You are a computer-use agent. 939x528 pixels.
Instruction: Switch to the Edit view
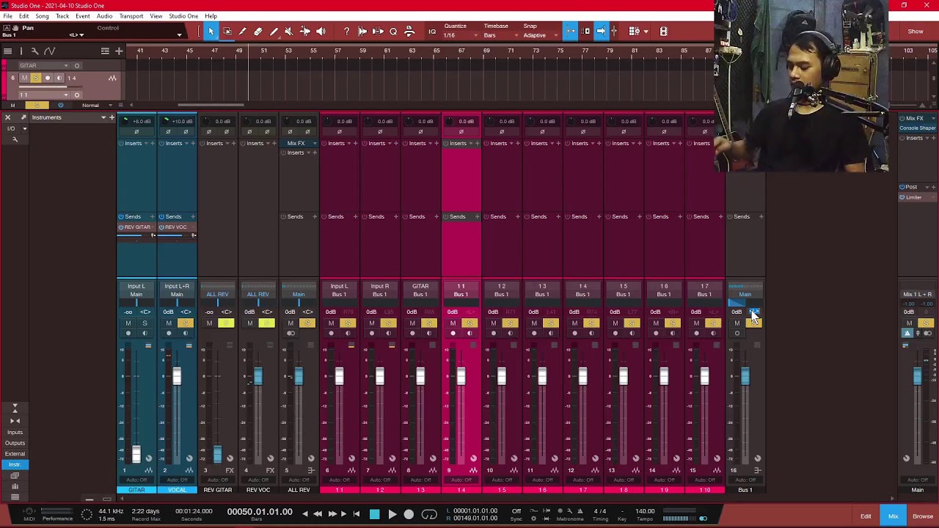click(x=866, y=516)
